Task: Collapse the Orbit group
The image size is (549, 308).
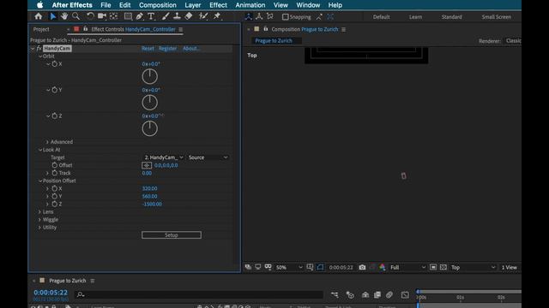Action: point(40,56)
